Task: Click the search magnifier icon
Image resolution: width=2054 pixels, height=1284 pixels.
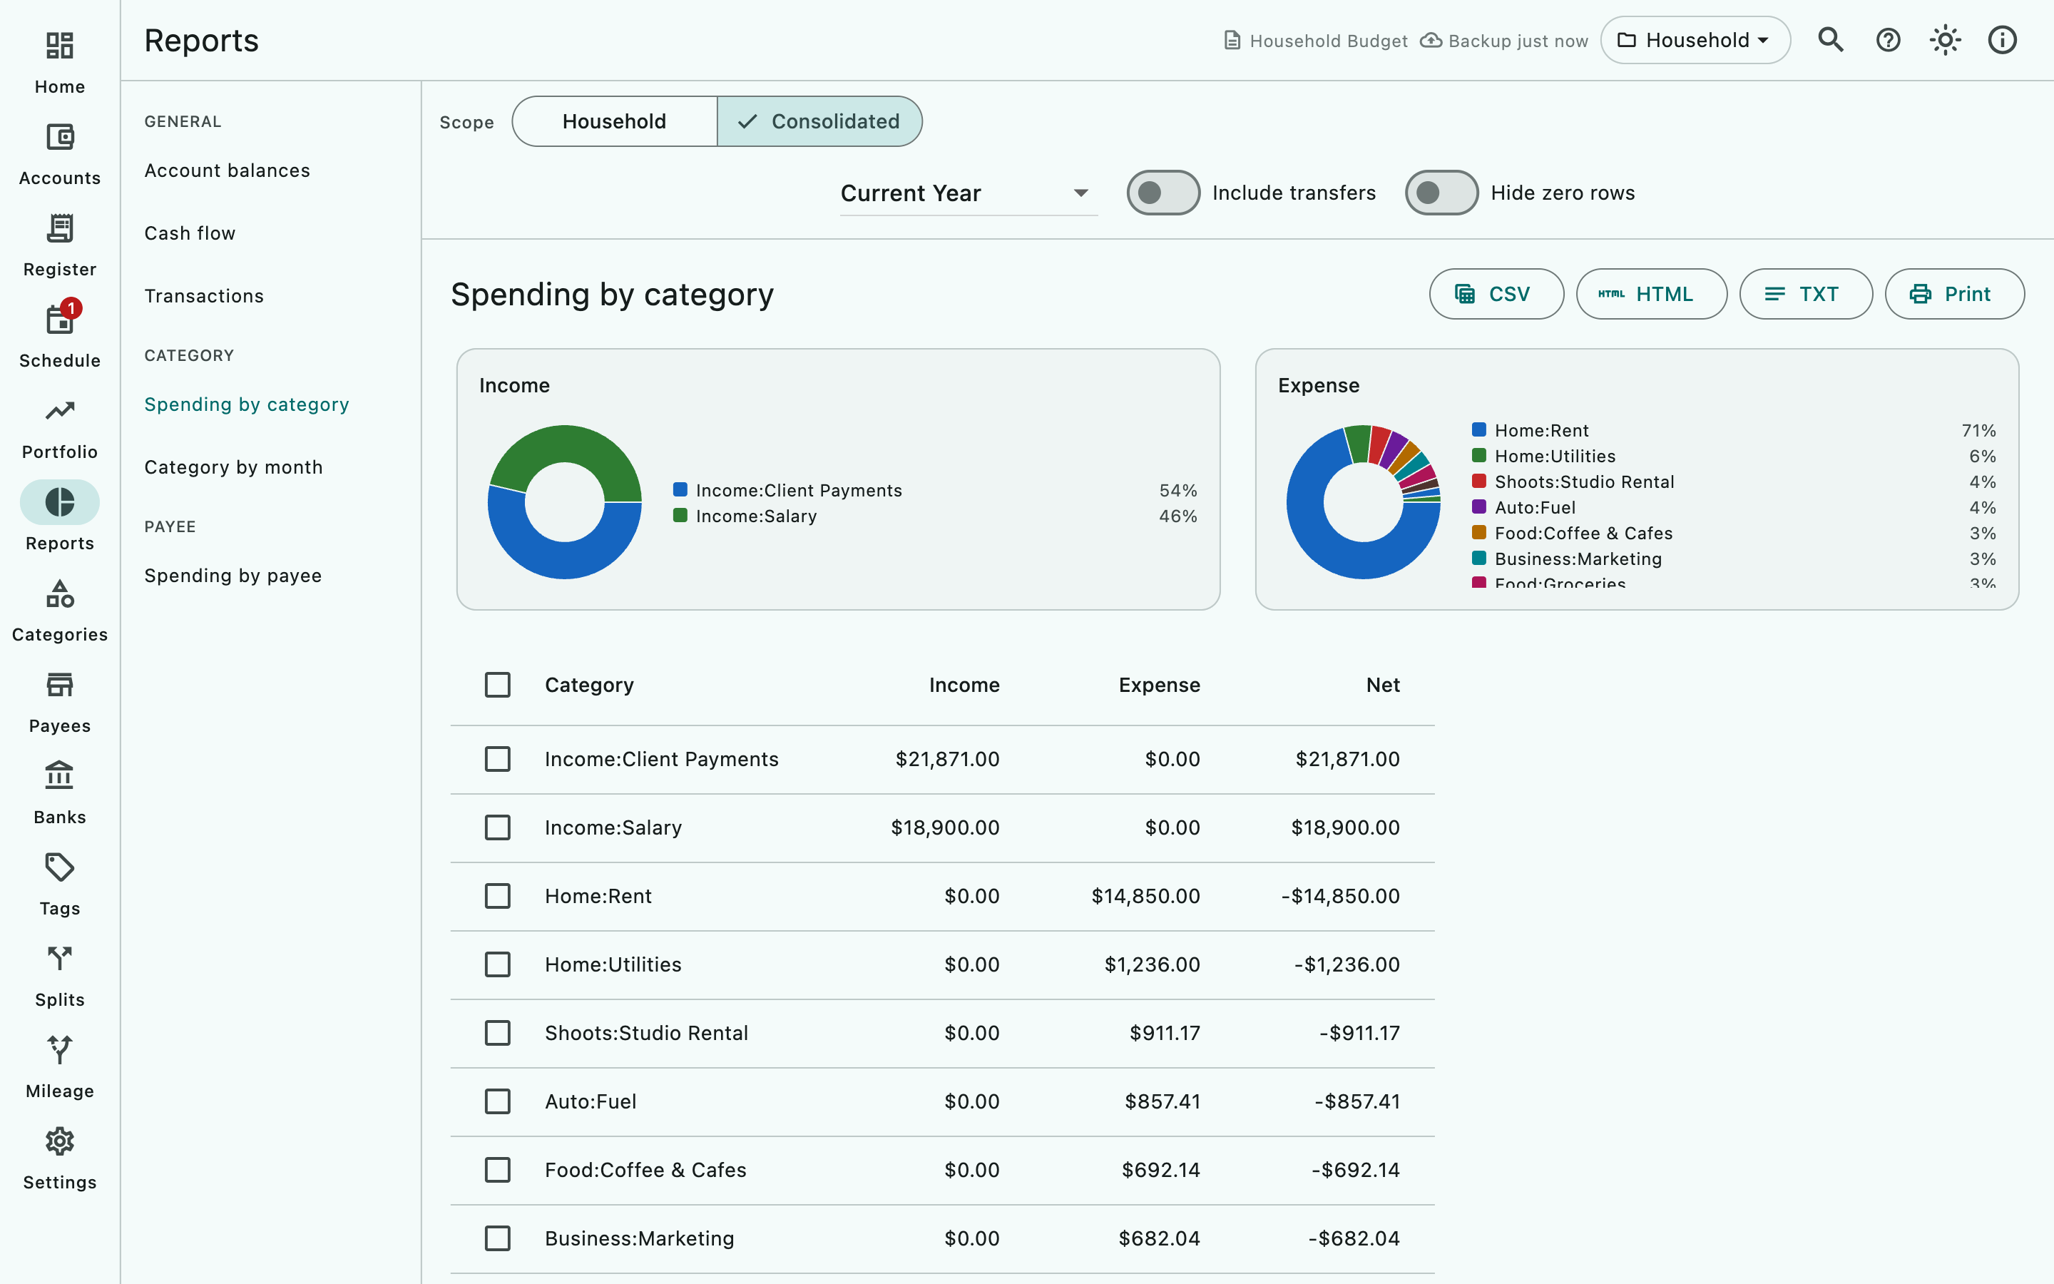Action: click(x=1831, y=40)
